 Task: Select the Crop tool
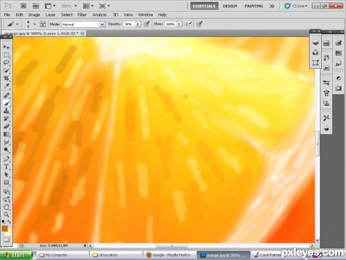pos(6,78)
